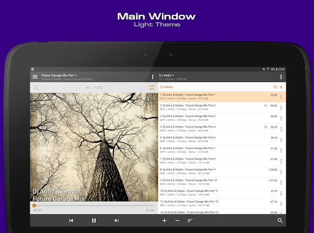Toggle the orange repeat mode icon

coord(152,88)
